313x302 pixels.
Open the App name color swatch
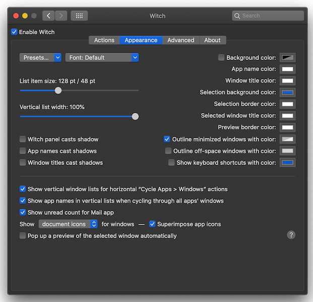(x=287, y=69)
